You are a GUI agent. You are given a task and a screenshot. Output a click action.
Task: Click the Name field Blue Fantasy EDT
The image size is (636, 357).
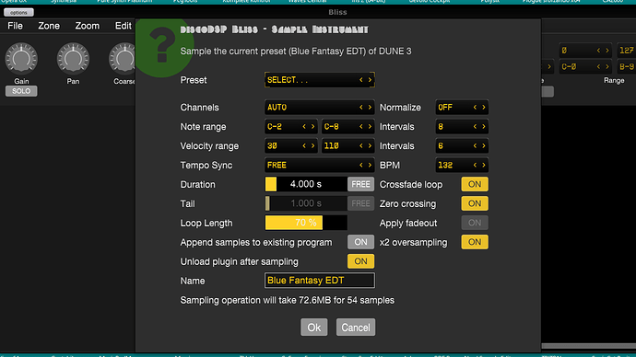click(320, 281)
